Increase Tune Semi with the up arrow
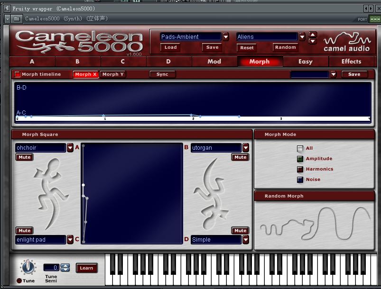 tap(65, 265)
